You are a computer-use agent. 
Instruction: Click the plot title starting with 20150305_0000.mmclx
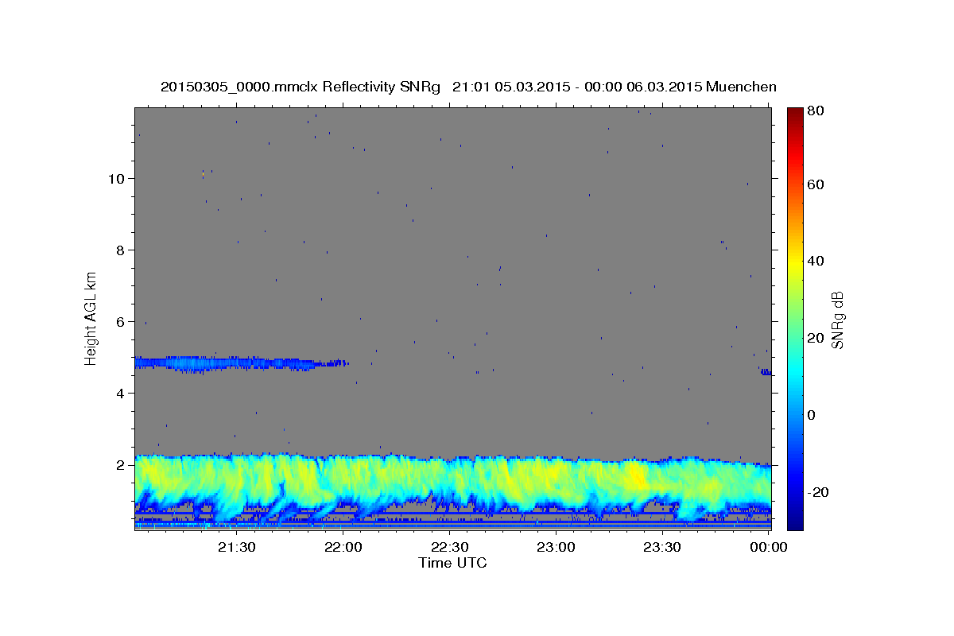(x=468, y=87)
